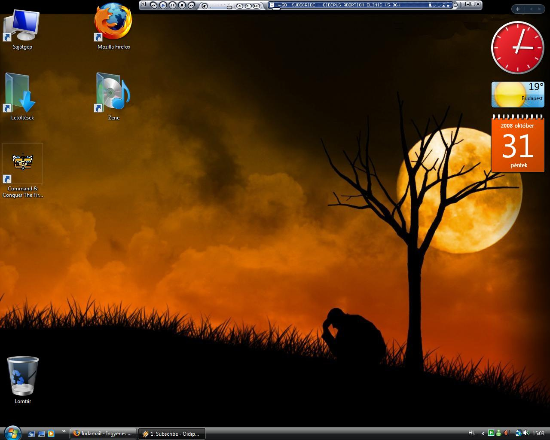Open the Mozilla Firefox desktop shortcut
550x440 pixels.
click(113, 27)
